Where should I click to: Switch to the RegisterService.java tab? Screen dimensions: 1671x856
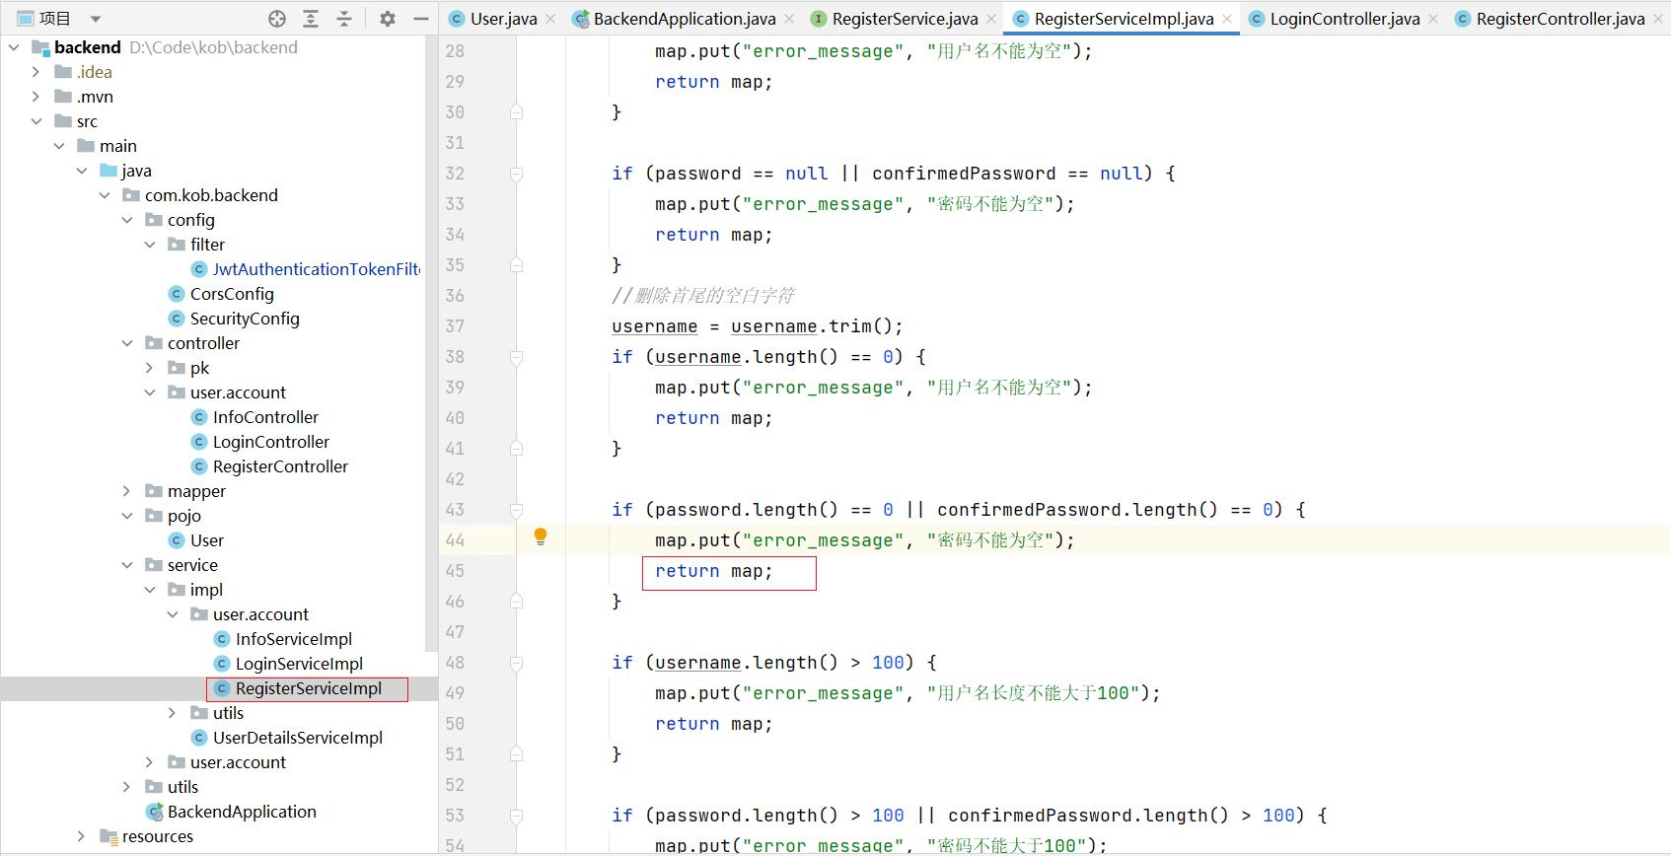[x=904, y=19]
